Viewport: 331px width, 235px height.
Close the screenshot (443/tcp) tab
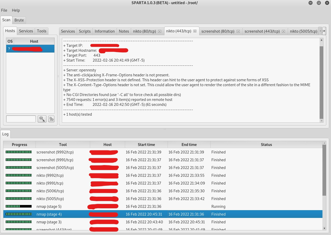click(283, 31)
